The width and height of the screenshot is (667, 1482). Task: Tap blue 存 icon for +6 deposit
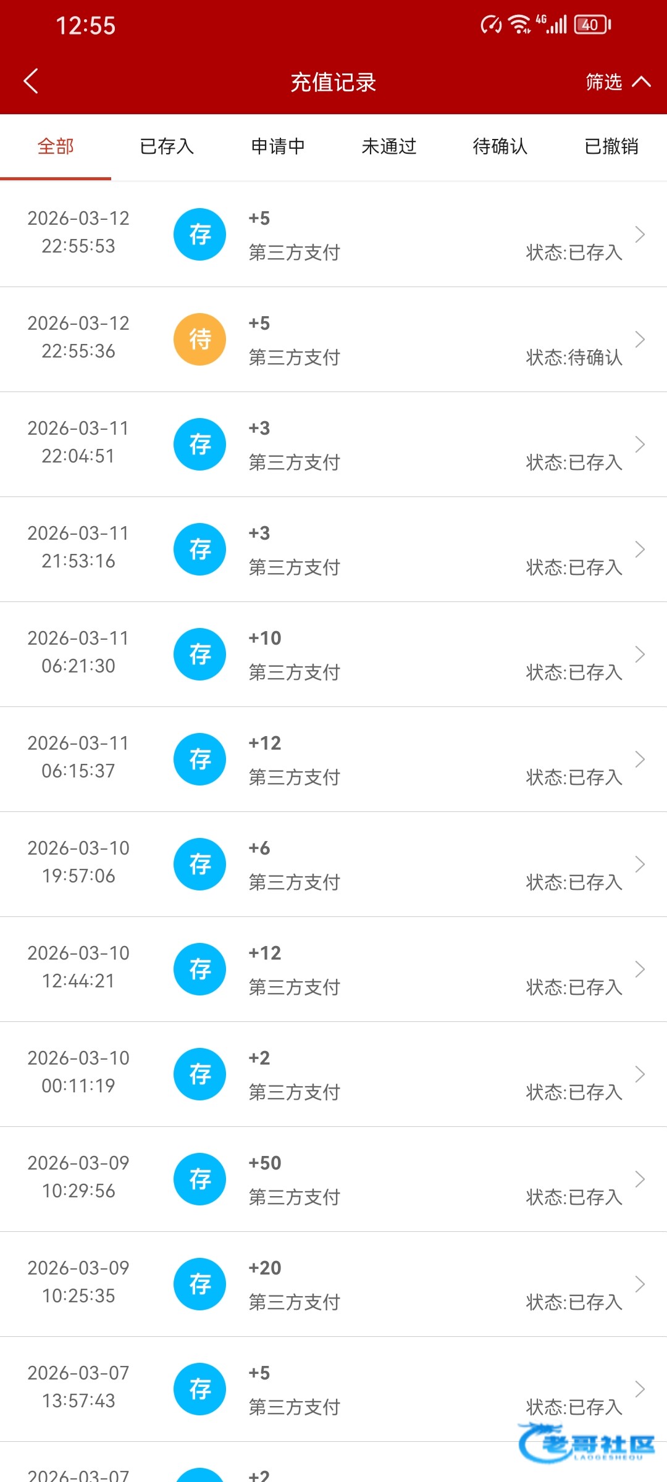(199, 864)
